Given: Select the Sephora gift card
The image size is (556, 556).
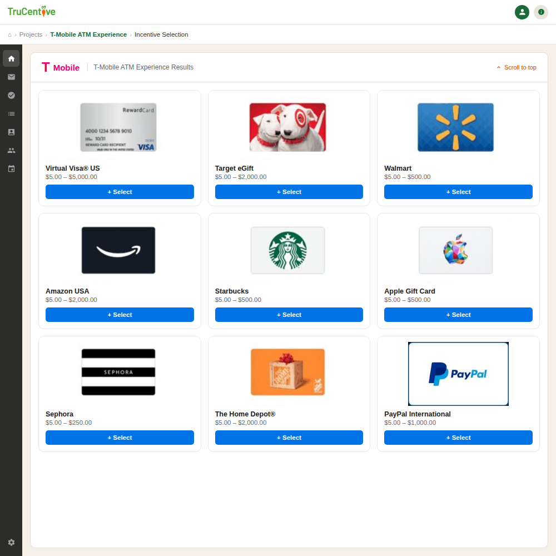Looking at the screenshot, I should coord(120,438).
